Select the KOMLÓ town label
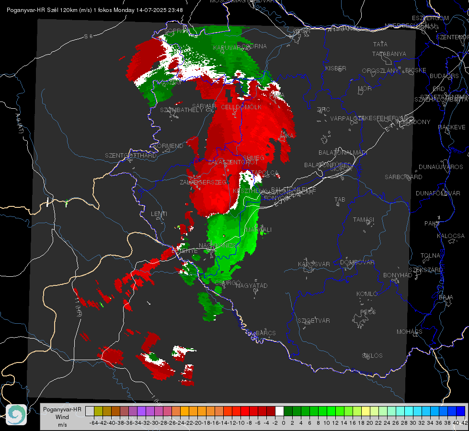Image resolution: width=469 pixels, height=431 pixels. (x=366, y=294)
